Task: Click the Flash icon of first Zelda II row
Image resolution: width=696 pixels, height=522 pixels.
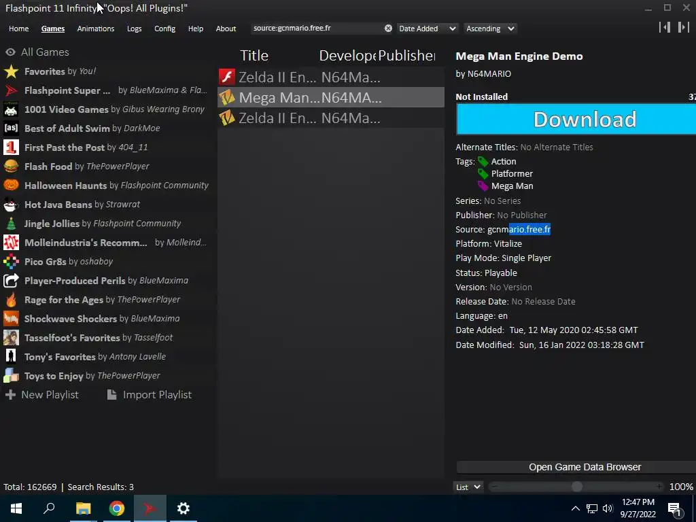Action: point(227,77)
